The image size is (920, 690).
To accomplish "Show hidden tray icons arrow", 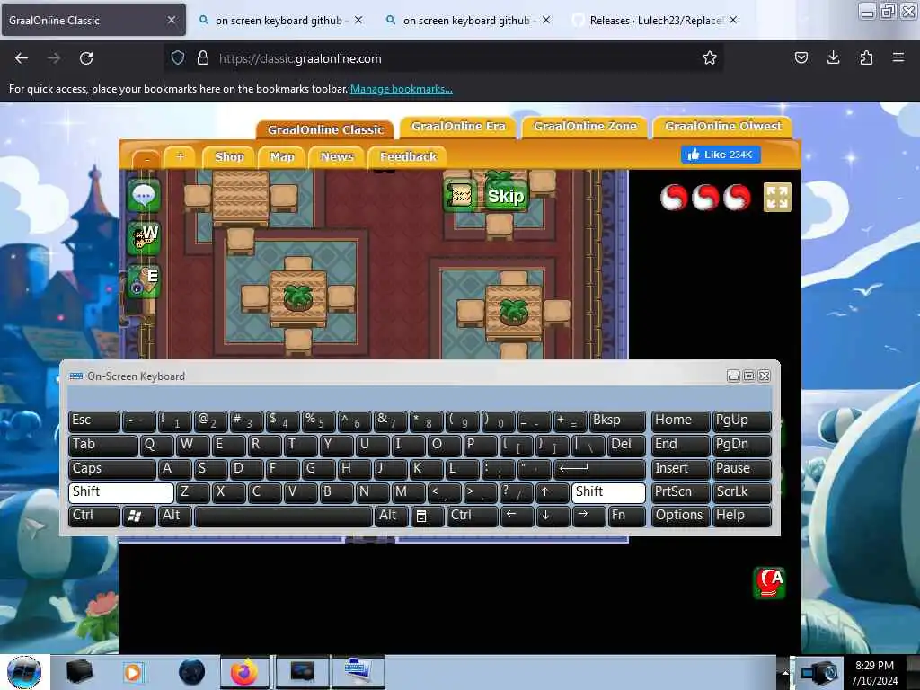I will pyautogui.click(x=784, y=672).
